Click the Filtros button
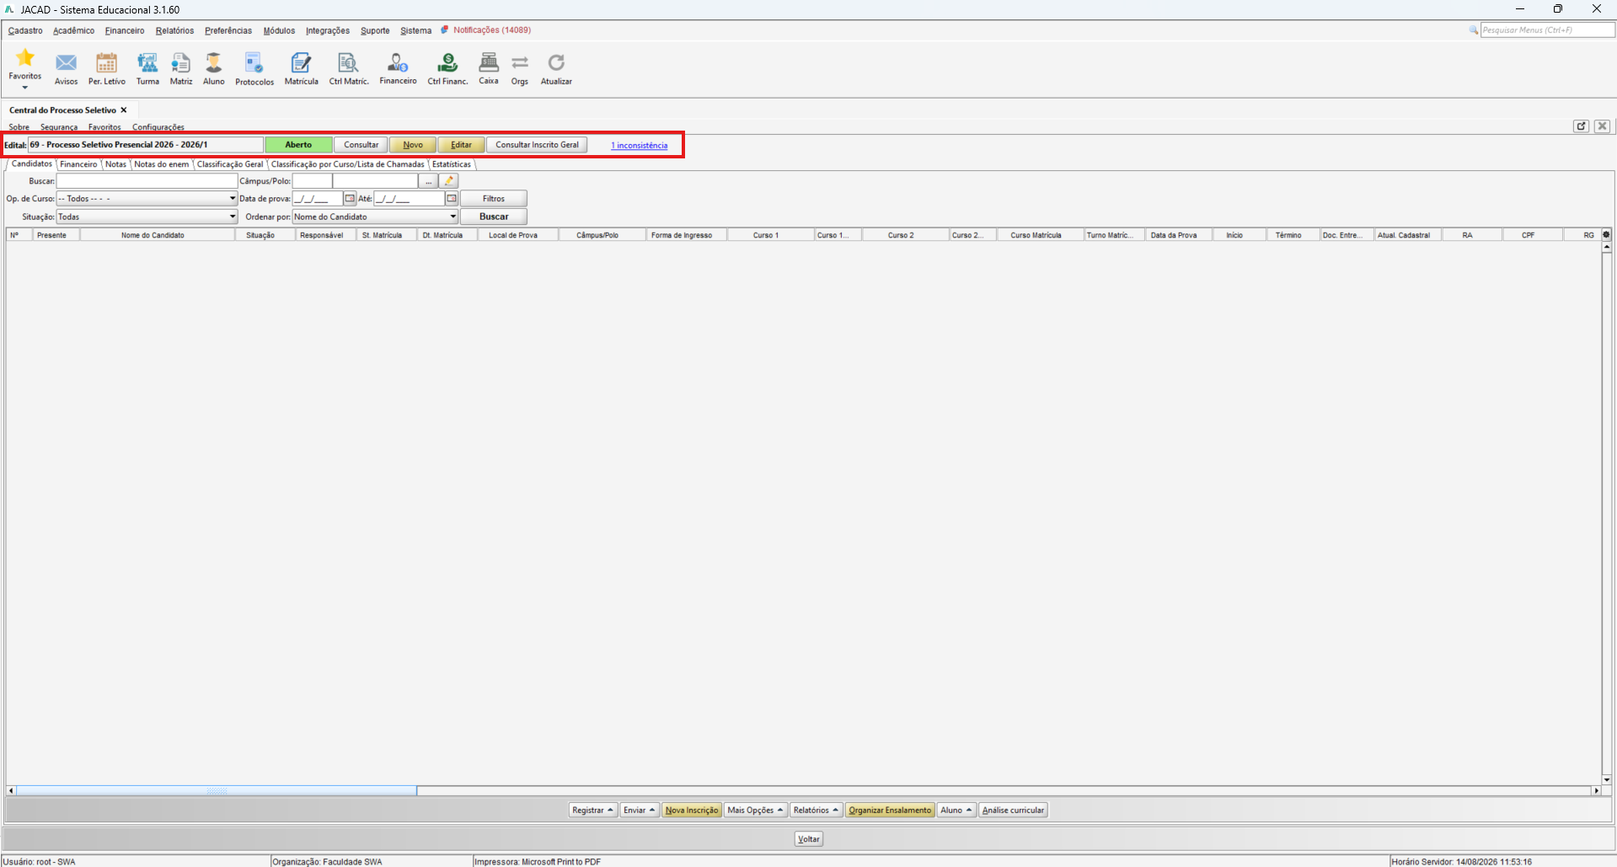 point(494,199)
